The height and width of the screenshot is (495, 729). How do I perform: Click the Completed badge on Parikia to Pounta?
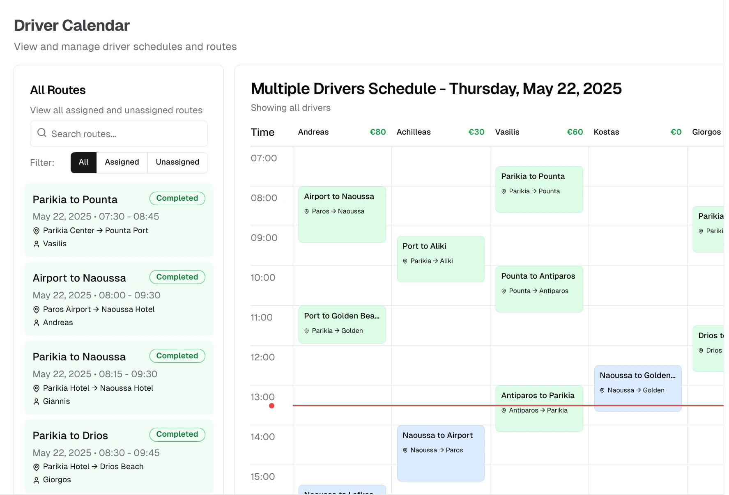pyautogui.click(x=177, y=198)
